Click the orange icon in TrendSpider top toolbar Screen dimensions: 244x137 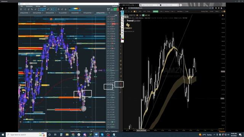tap(135, 11)
